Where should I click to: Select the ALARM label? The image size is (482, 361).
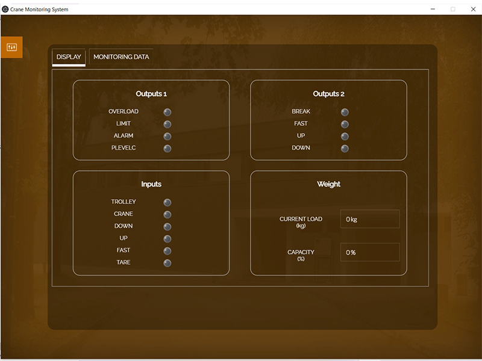(124, 136)
